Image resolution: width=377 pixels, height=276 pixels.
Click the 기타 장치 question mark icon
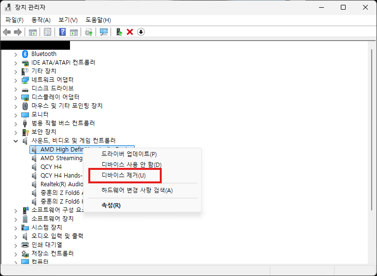(25, 71)
